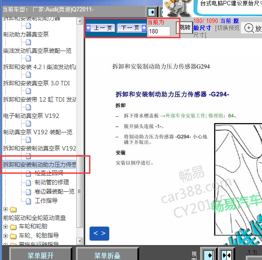Viewport: 262px width, 260px height.
Task: Click the 1.1 link at bottom right
Action: 252,252
